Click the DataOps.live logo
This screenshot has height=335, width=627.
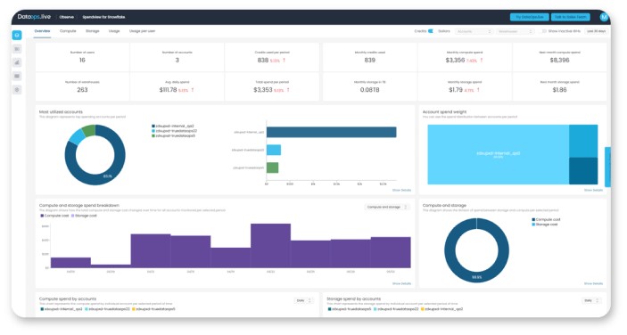click(x=34, y=17)
